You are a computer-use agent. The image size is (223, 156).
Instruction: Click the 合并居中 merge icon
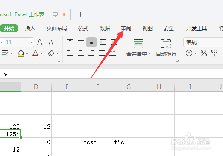coord(138,44)
